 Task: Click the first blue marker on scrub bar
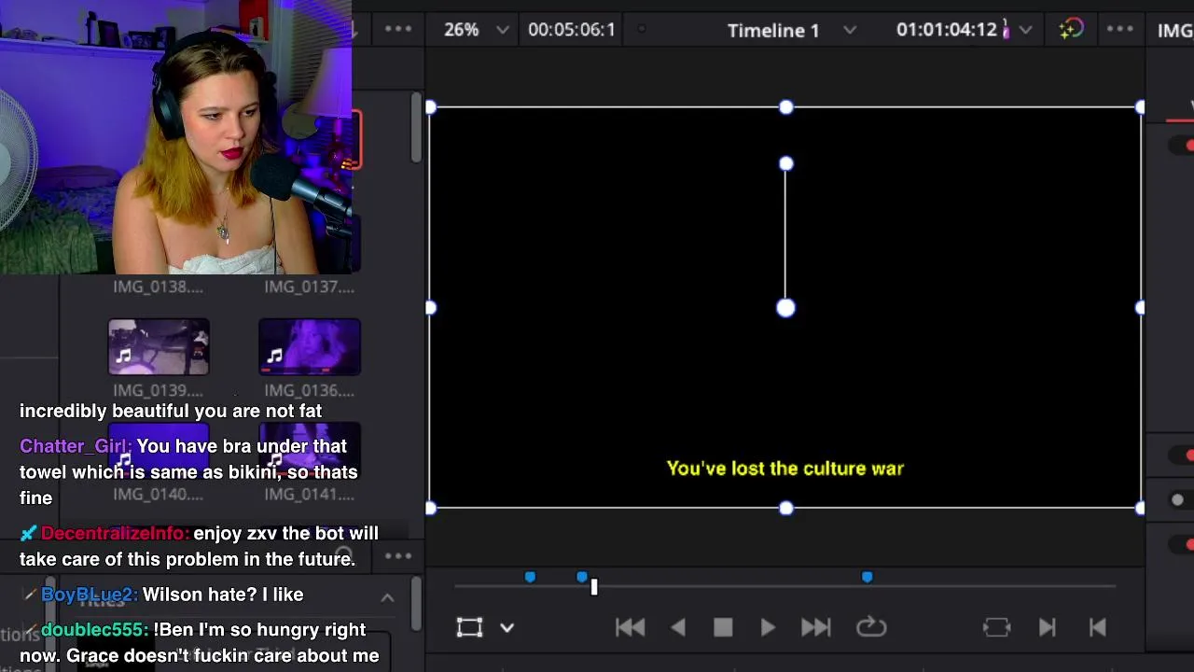tap(530, 578)
